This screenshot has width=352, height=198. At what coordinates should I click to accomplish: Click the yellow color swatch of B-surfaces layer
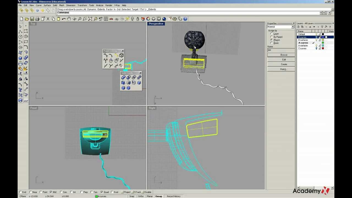323,40
